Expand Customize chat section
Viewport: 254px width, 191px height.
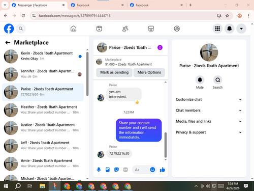coord(209,99)
